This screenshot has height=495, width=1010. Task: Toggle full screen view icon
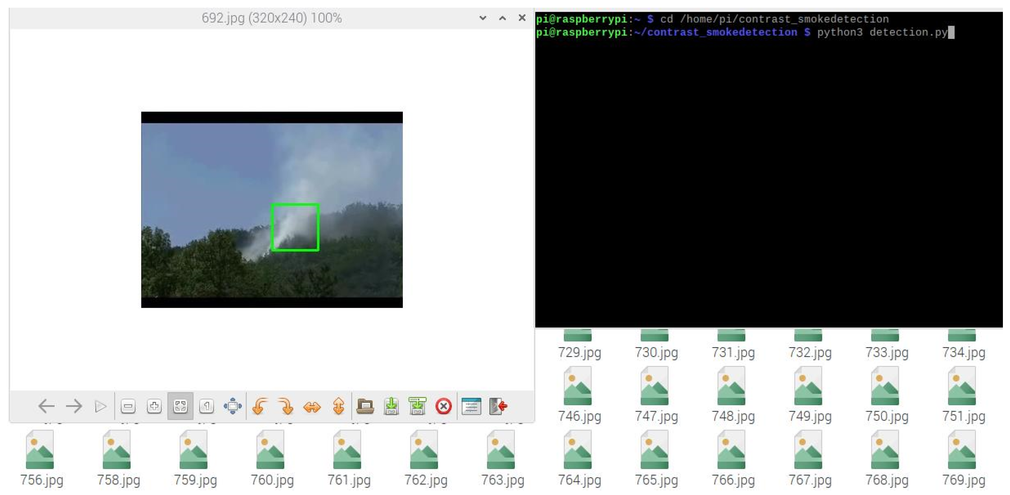pyautogui.click(x=232, y=406)
